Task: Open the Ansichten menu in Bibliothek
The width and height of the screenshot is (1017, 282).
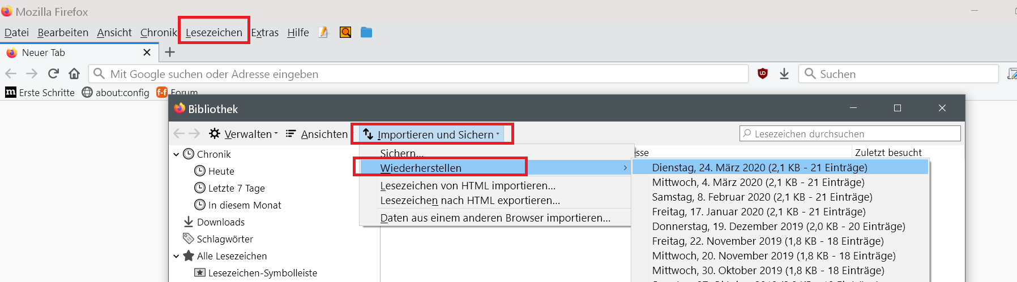Action: [x=317, y=134]
